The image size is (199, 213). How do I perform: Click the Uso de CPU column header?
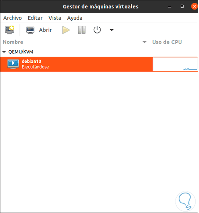point(167,42)
